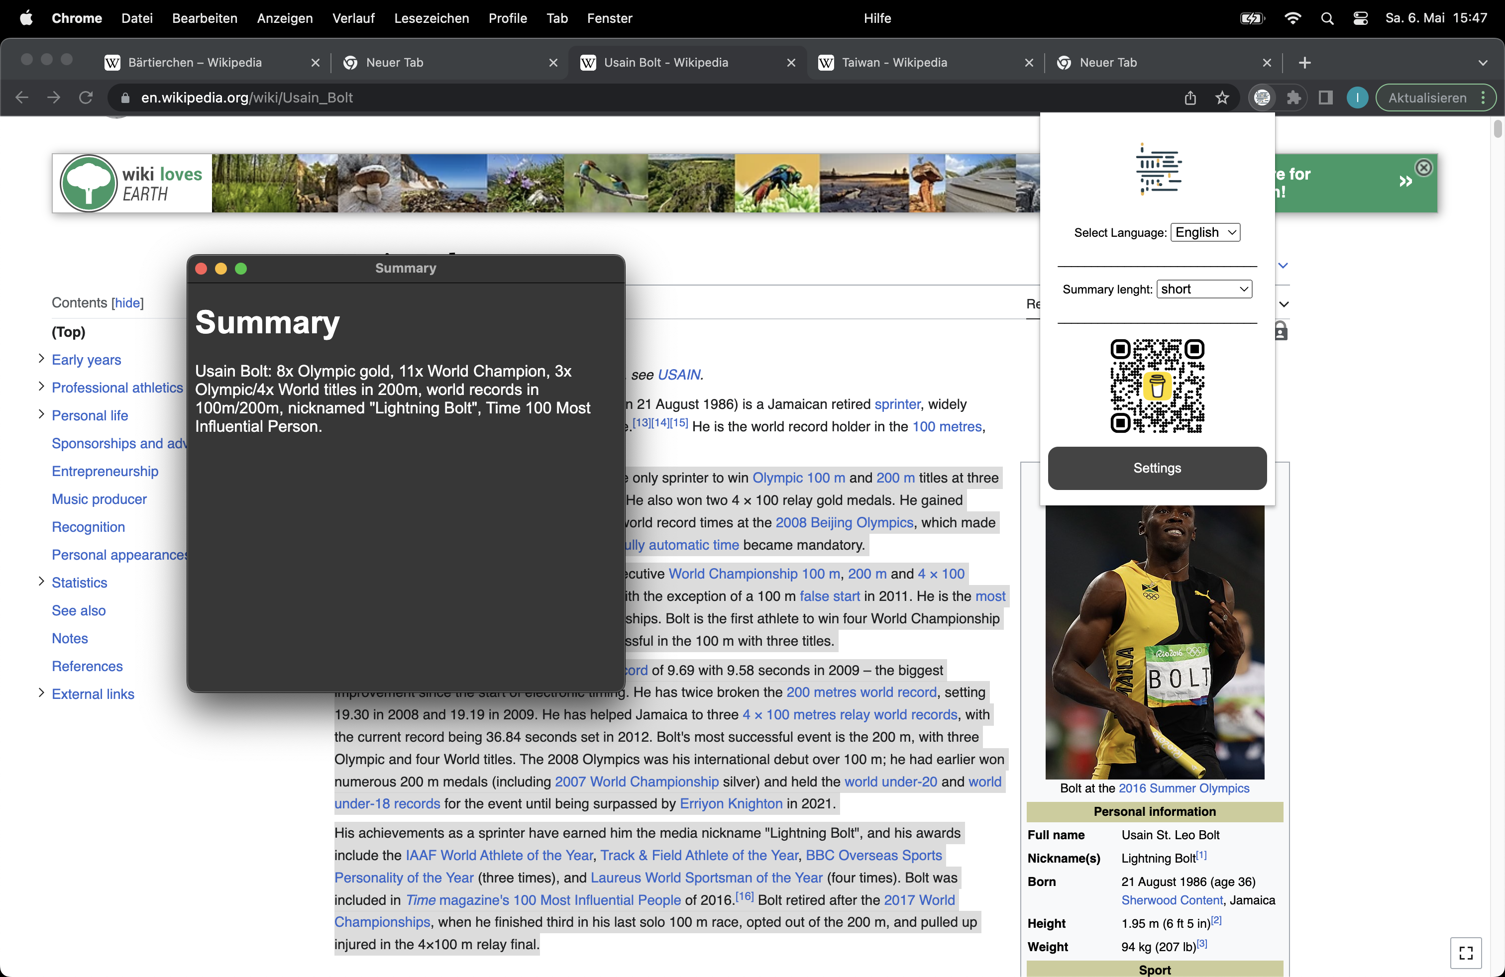Image resolution: width=1505 pixels, height=977 pixels.
Task: Open the Chrome profile avatar
Action: pos(1357,98)
